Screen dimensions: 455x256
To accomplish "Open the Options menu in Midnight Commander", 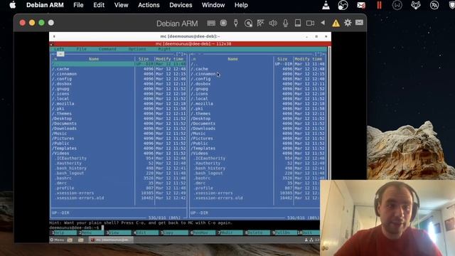I will pos(137,49).
